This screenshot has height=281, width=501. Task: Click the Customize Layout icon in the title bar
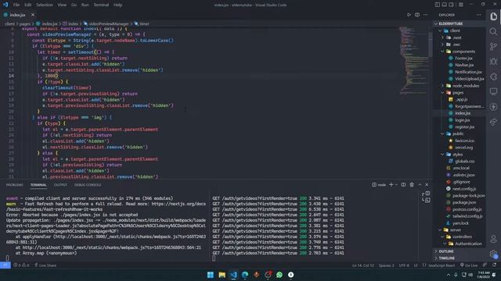pos(461,5)
